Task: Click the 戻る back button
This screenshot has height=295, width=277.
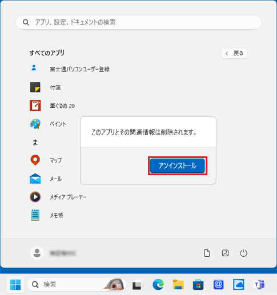Action: pos(234,53)
